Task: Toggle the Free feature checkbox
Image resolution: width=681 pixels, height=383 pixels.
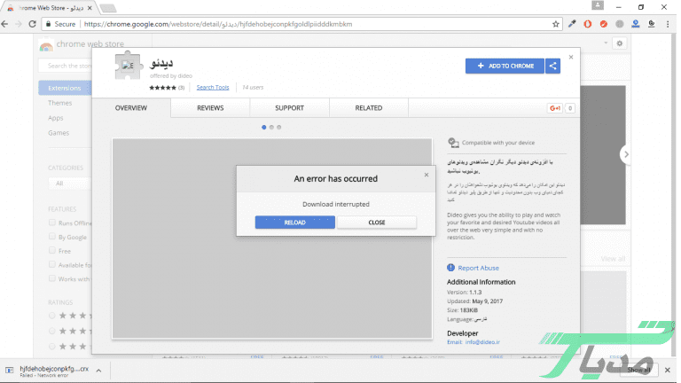Action: (x=52, y=251)
